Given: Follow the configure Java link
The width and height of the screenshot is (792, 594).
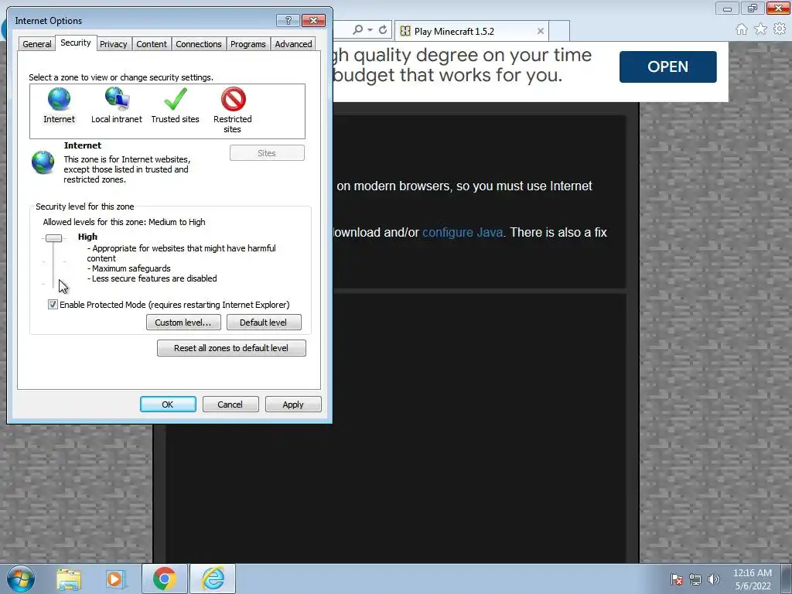Looking at the screenshot, I should [x=463, y=232].
